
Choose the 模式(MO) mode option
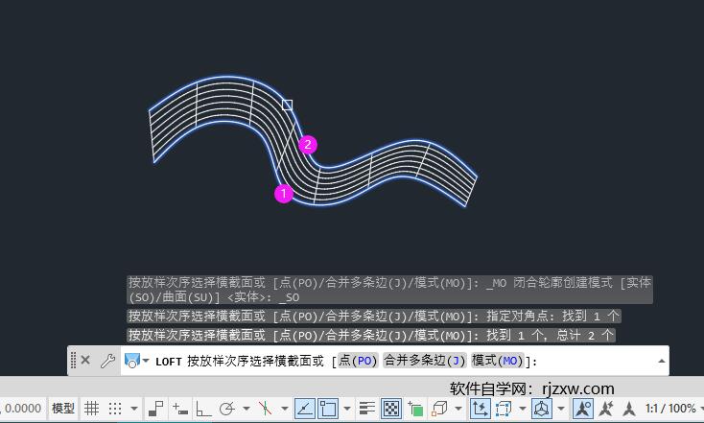tap(498, 361)
